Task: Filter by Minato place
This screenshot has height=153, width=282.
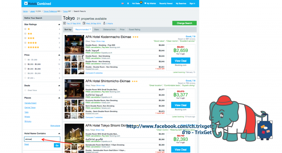Action: pos(27,117)
